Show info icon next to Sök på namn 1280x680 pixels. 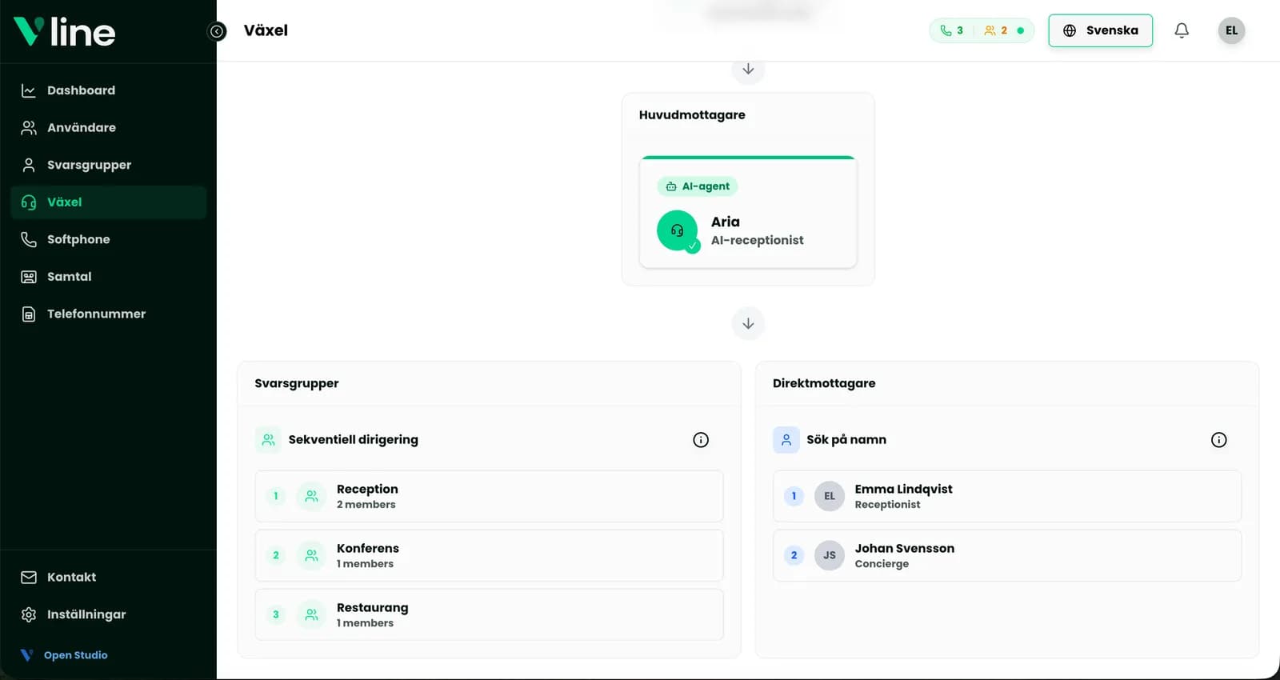click(x=1218, y=439)
